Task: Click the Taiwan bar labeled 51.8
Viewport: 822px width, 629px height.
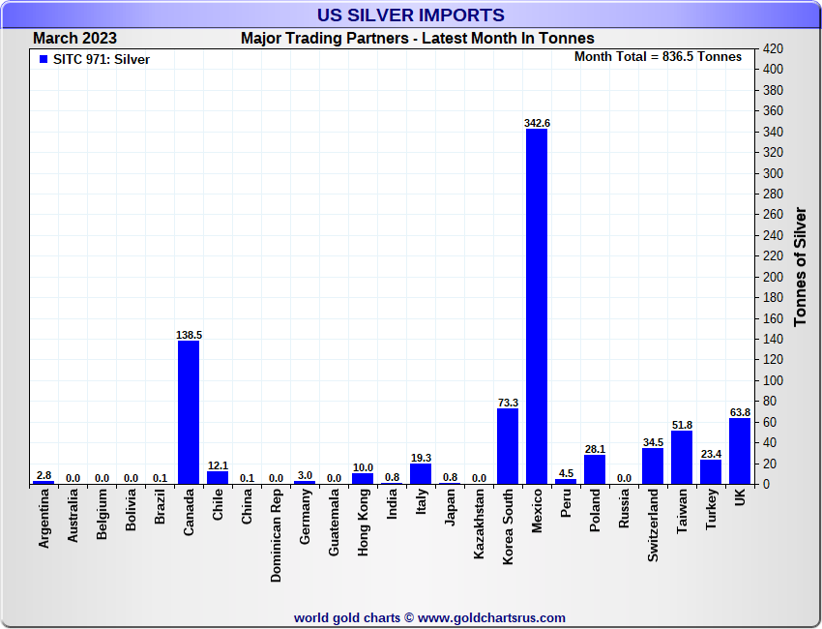Action: coord(682,457)
